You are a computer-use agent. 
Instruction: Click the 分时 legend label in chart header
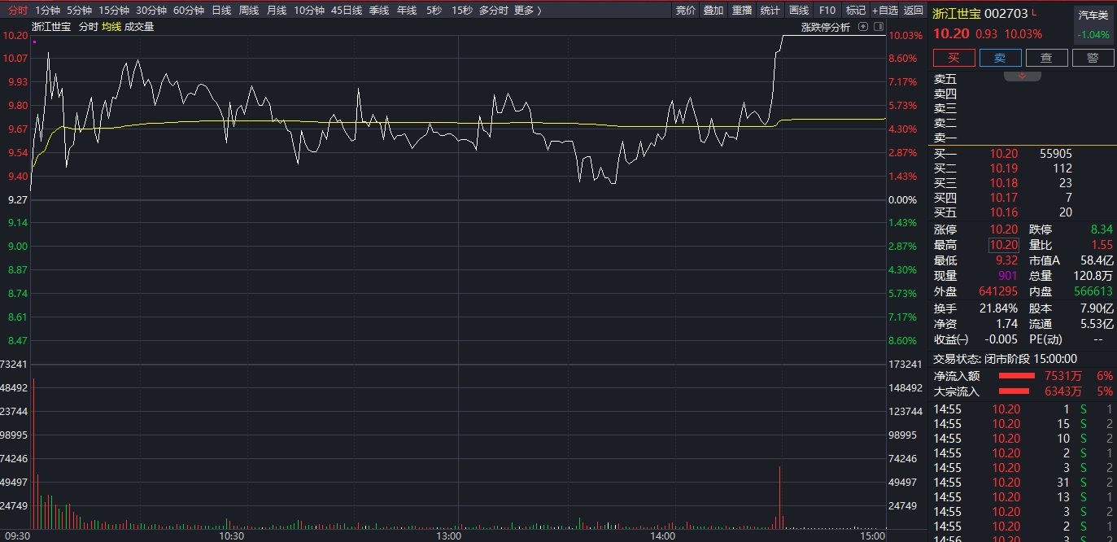pyautogui.click(x=88, y=27)
